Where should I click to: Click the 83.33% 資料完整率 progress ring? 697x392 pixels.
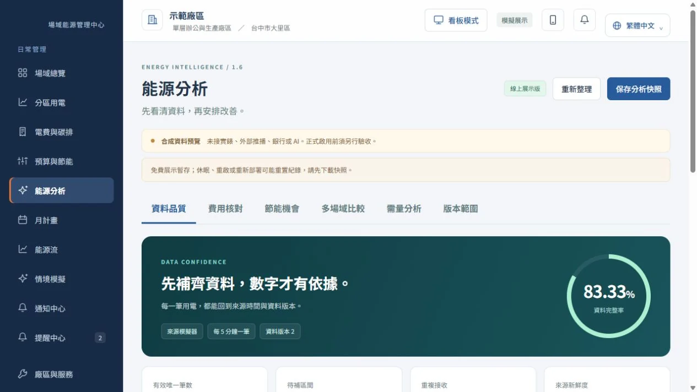pyautogui.click(x=609, y=296)
